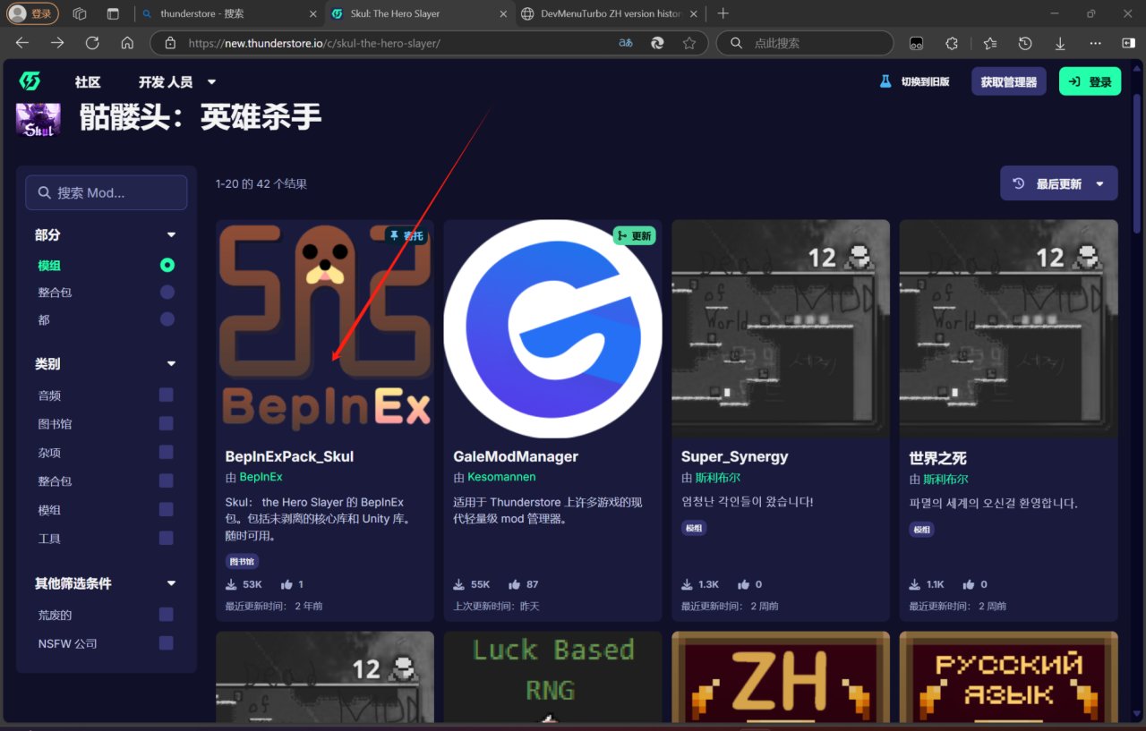Image resolution: width=1146 pixels, height=731 pixels.
Task: Click the download icon on Super_Synergy card
Action: [688, 584]
